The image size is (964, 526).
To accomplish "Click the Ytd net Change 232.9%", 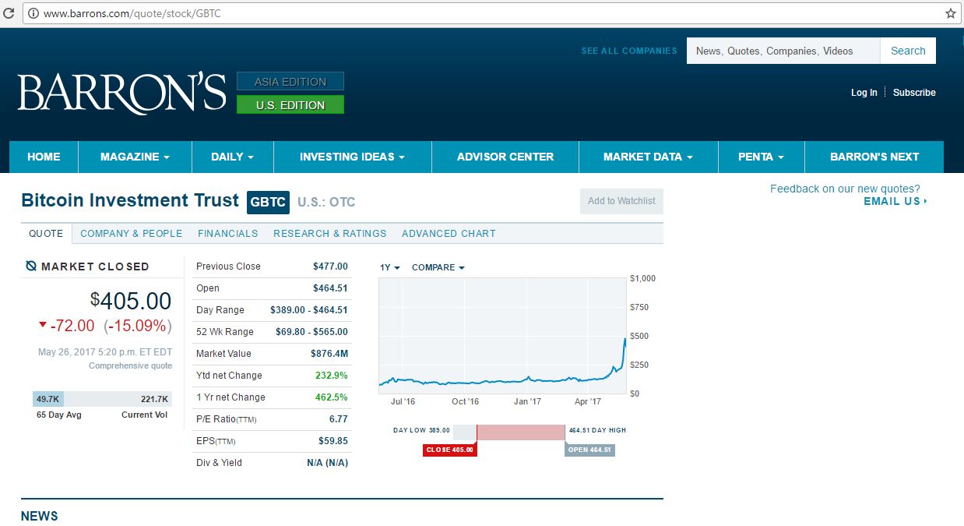I will pos(332,376).
